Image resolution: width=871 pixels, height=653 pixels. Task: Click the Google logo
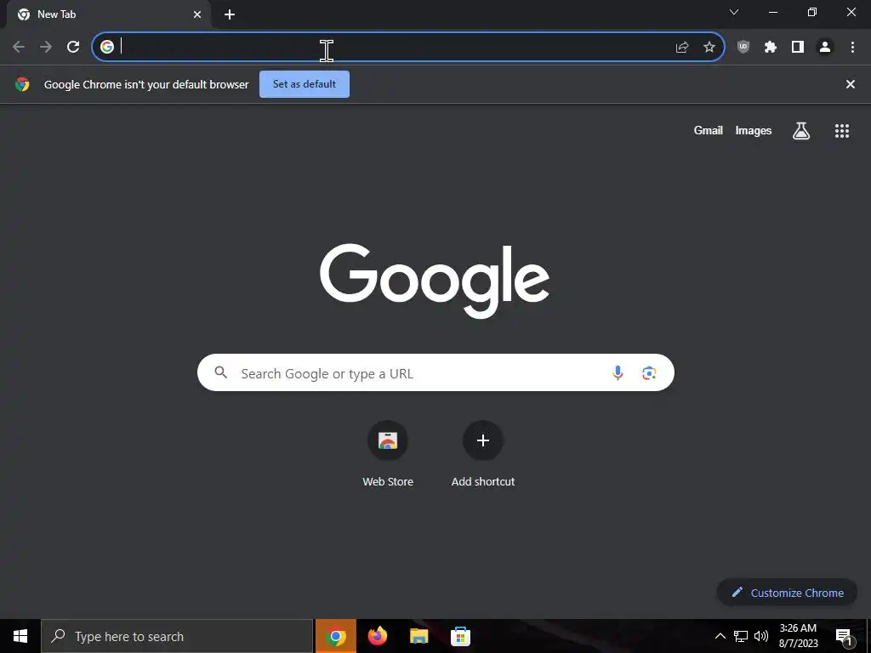pos(435,281)
